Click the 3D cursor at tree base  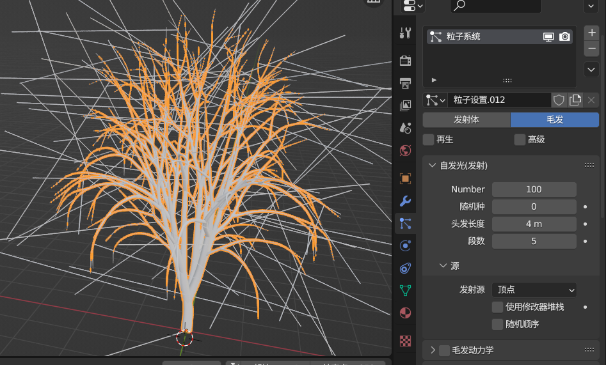tap(185, 338)
